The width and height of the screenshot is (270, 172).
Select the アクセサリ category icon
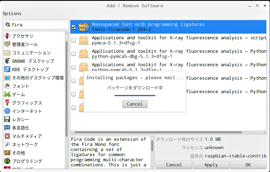tap(7, 36)
